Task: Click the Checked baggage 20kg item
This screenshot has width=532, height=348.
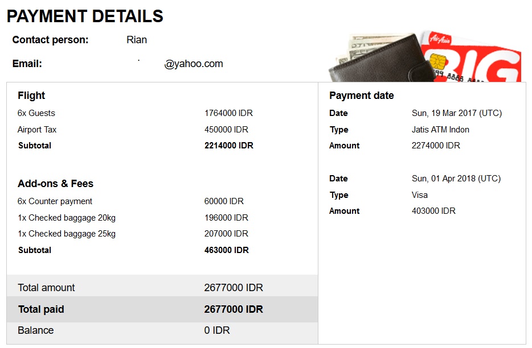Action: [x=67, y=218]
